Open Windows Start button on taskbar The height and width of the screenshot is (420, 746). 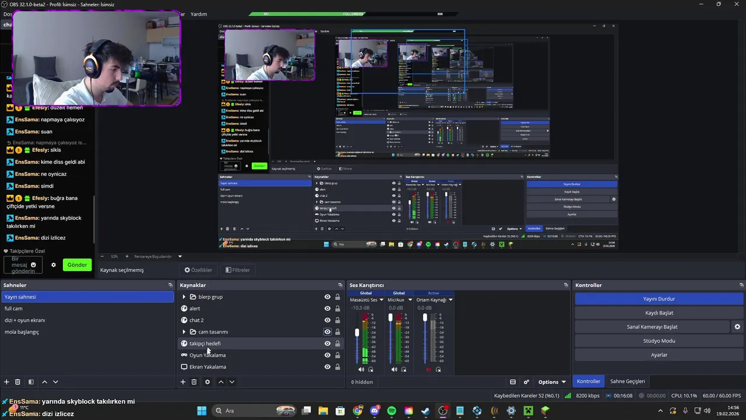click(202, 411)
